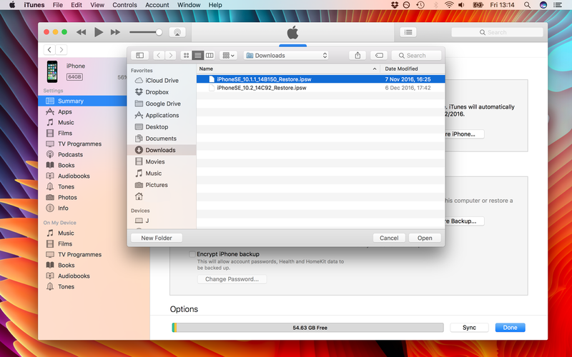The height and width of the screenshot is (357, 572).
Task: Click the Share button in dialog
Action: (x=357, y=56)
